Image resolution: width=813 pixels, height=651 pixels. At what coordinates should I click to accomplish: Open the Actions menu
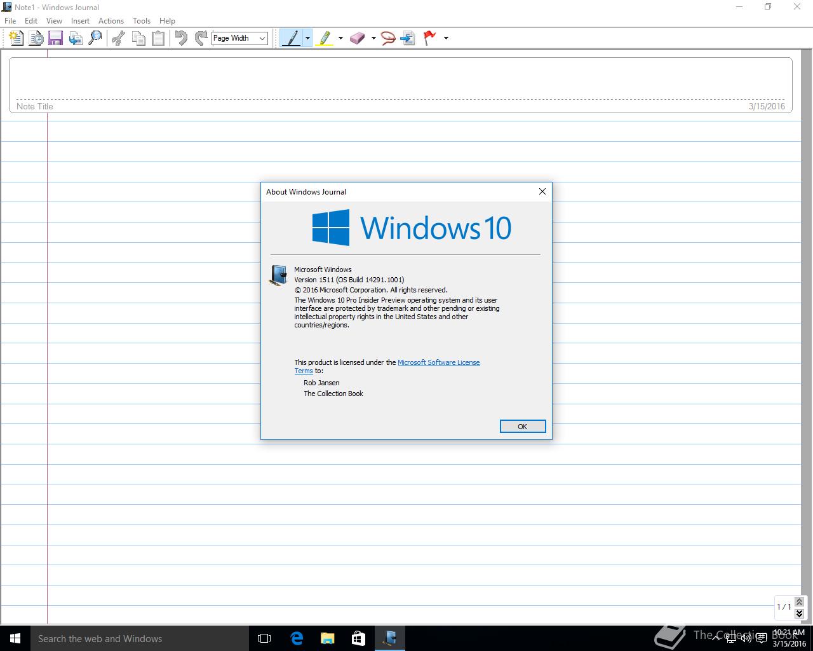(111, 21)
